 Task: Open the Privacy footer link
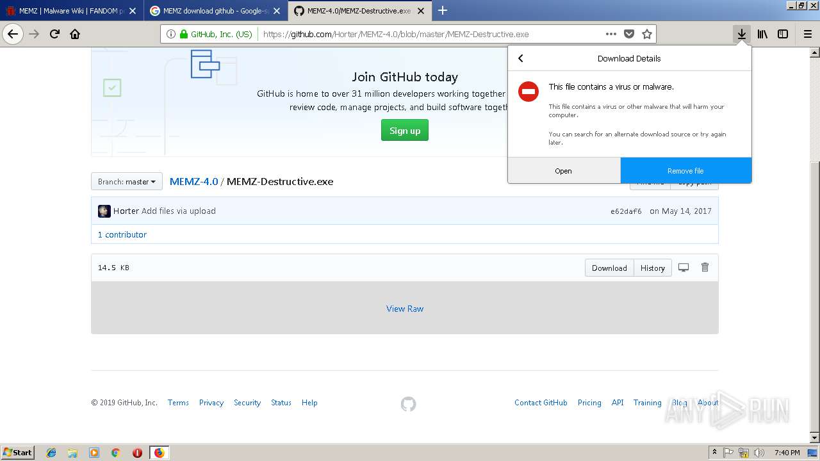coord(211,403)
